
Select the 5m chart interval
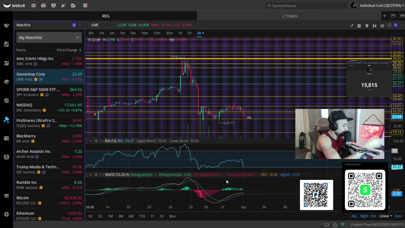click(133, 33)
